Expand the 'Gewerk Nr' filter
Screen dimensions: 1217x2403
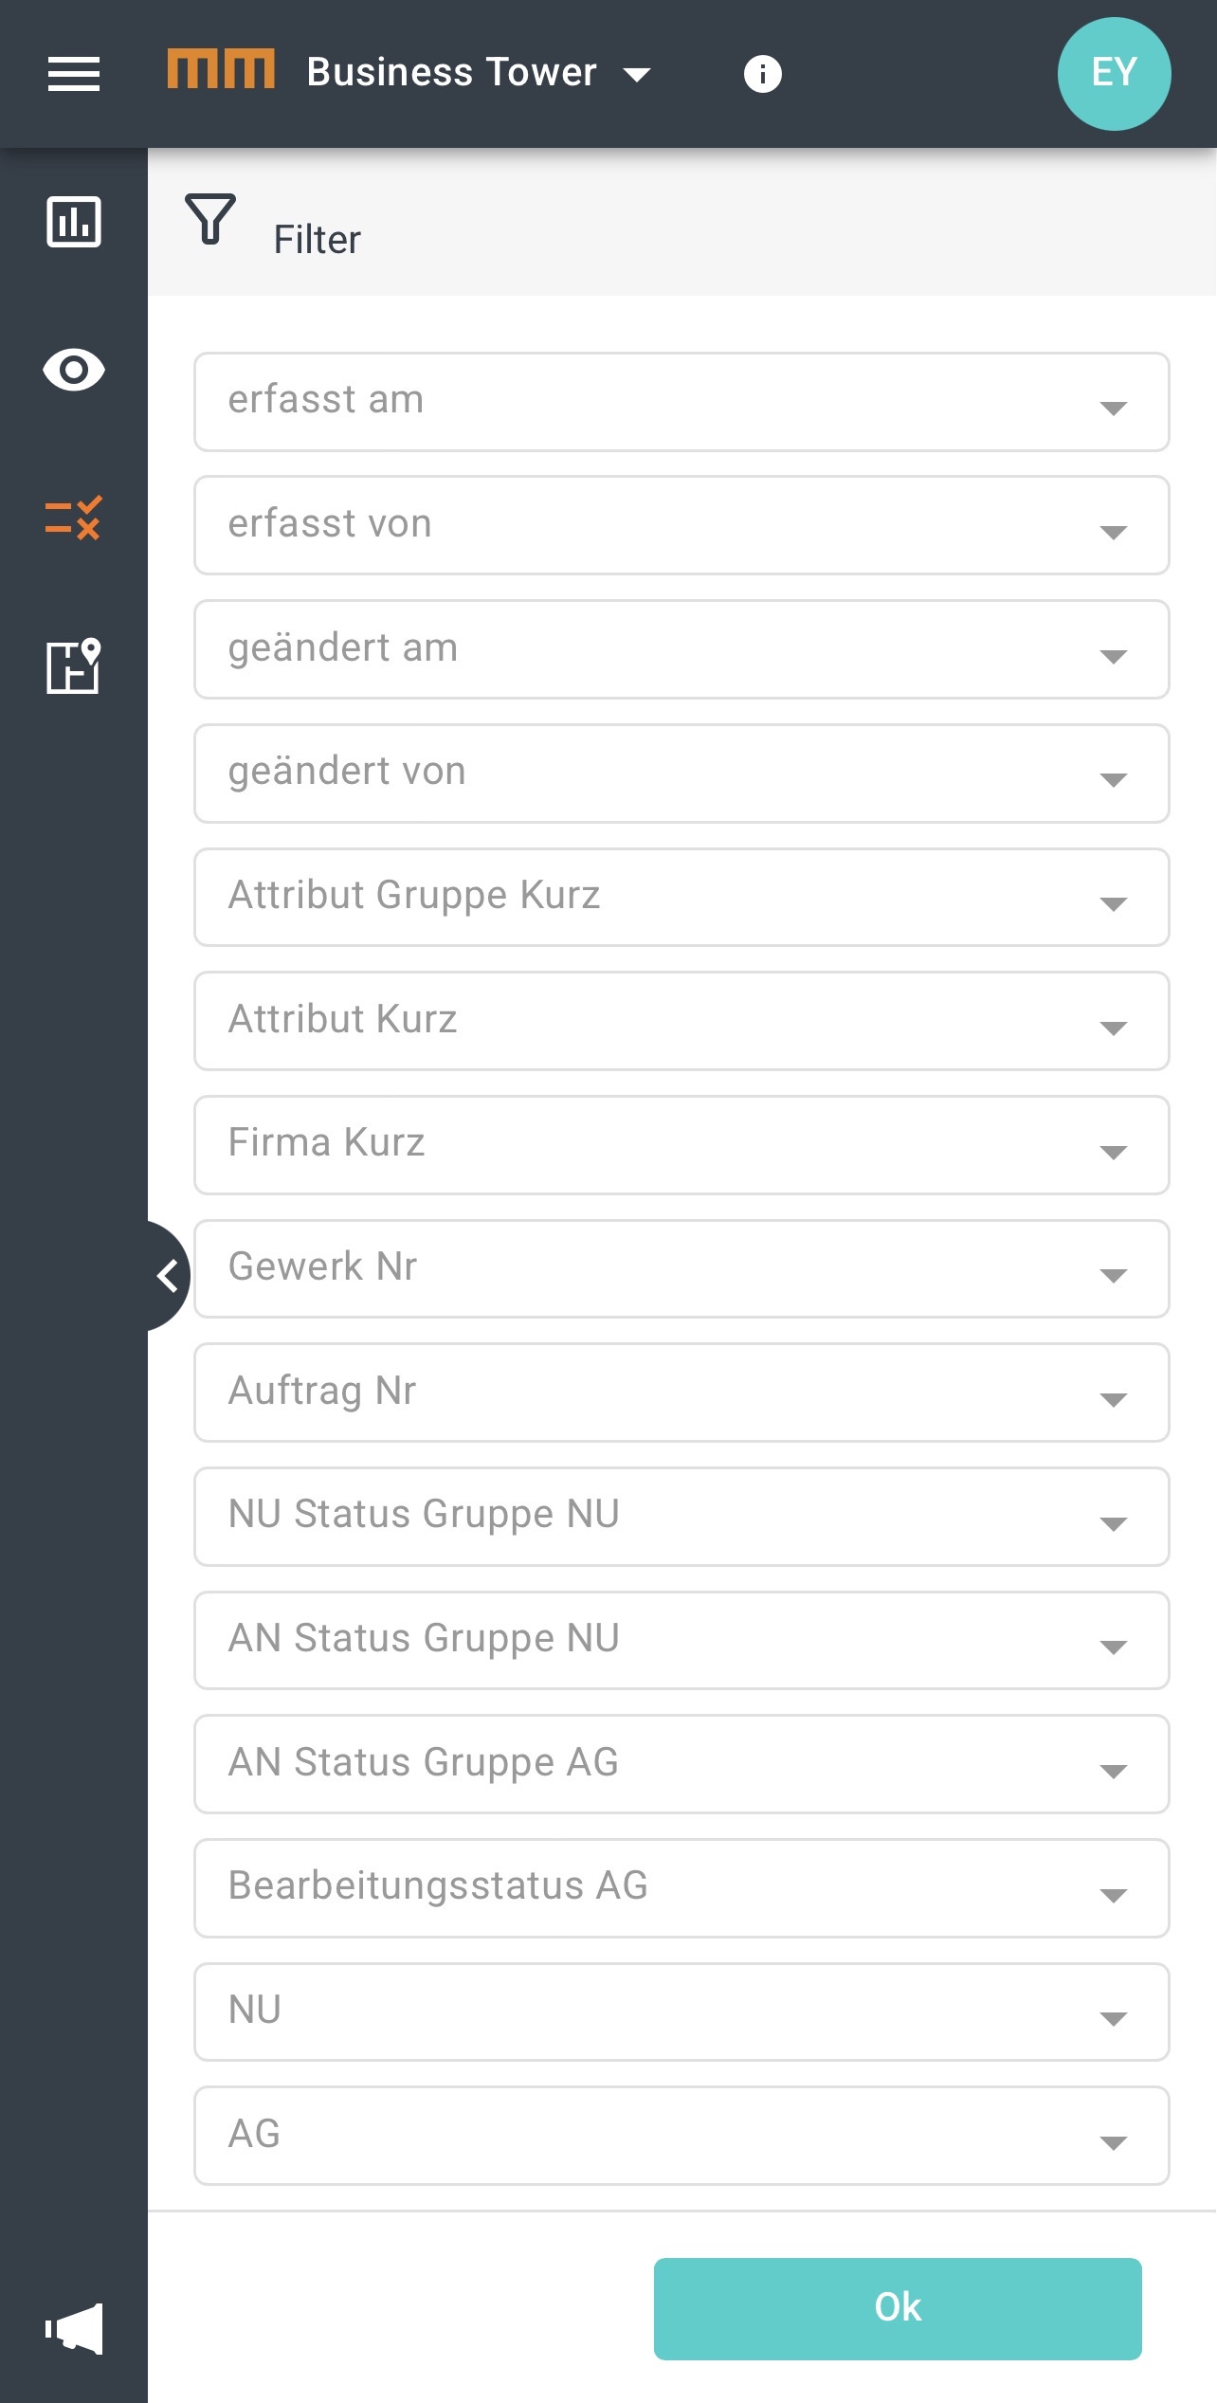[681, 1268]
